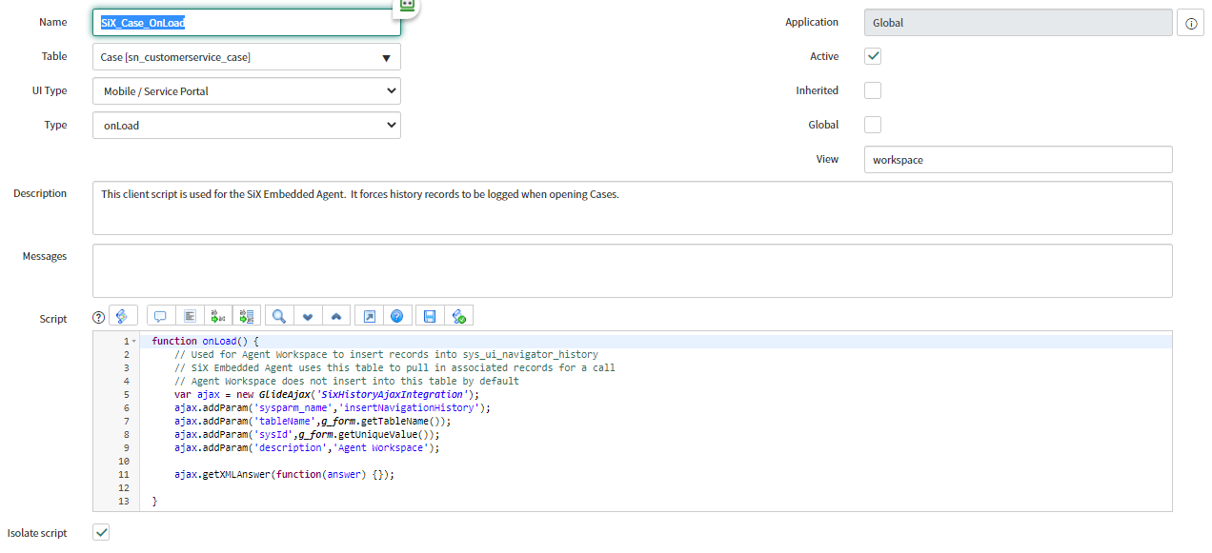Open script search with magnifier icon
The width and height of the screenshot is (1212, 553).
tap(279, 316)
